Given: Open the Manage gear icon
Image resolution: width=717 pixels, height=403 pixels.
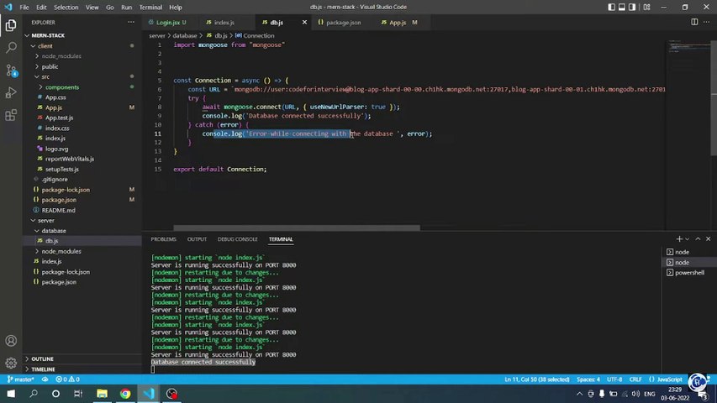Looking at the screenshot, I should point(11,364).
